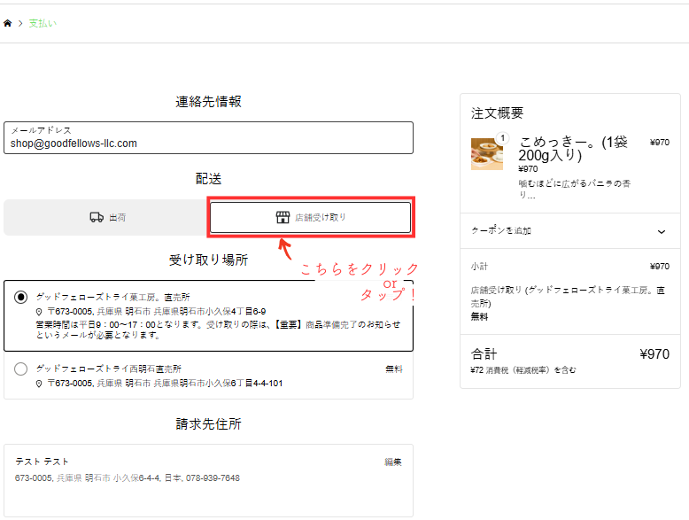Image resolution: width=689 pixels, height=520 pixels.
Task: Click the quantity badge on the product image
Action: 502,138
